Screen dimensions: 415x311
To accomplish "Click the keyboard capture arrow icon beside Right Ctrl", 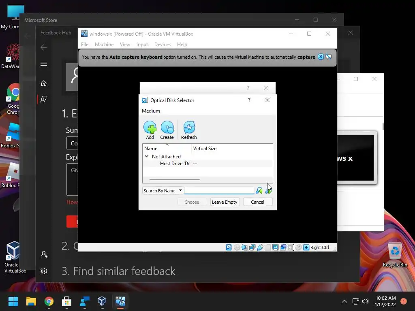I will point(306,247).
